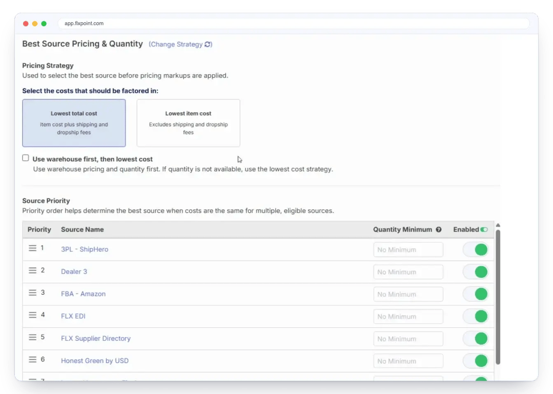Turn off Honest Green by USD toggle
Screen dimensions: 553x394
476,361
